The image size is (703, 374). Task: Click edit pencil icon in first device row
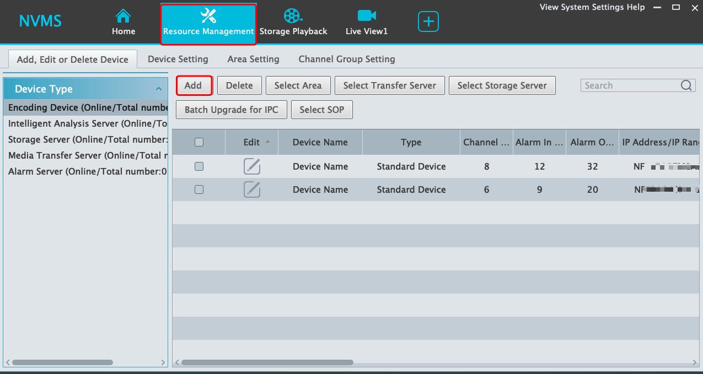point(252,166)
